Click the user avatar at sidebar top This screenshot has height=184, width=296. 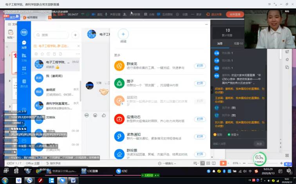click(24, 32)
